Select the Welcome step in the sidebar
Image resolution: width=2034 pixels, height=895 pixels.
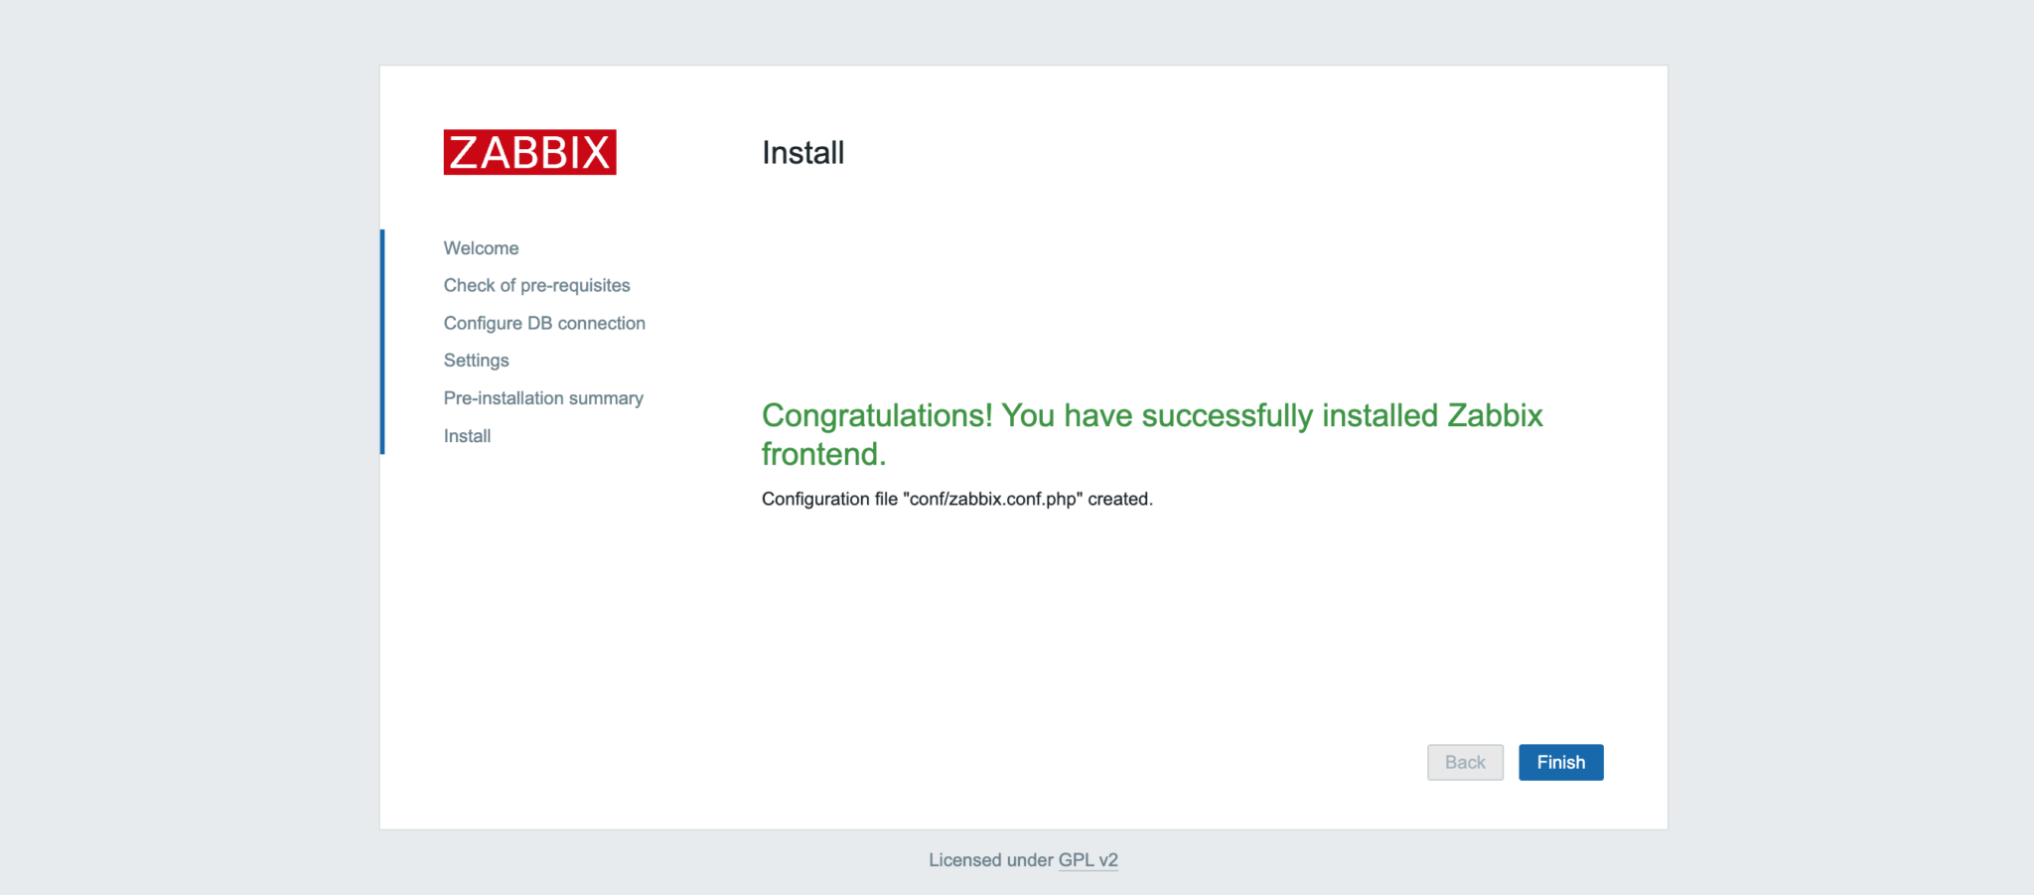click(x=481, y=247)
